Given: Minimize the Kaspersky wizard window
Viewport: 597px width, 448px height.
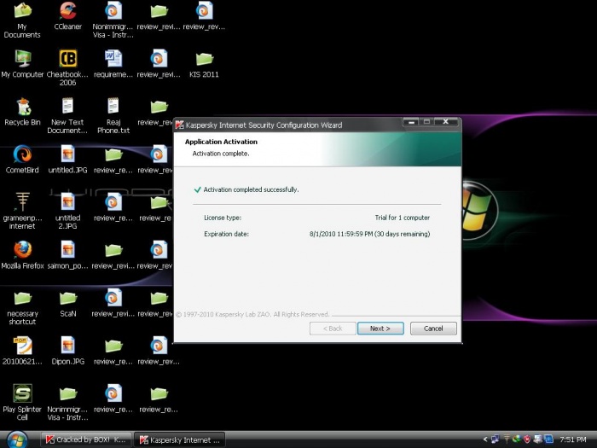Looking at the screenshot, I should click(x=411, y=122).
